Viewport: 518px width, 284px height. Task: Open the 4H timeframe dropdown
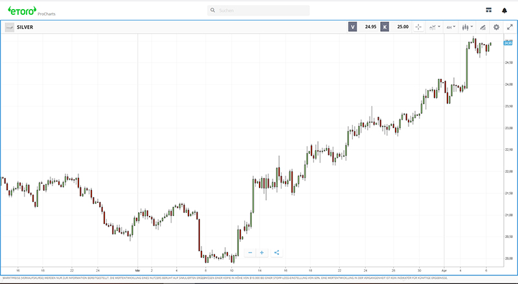[x=451, y=27]
